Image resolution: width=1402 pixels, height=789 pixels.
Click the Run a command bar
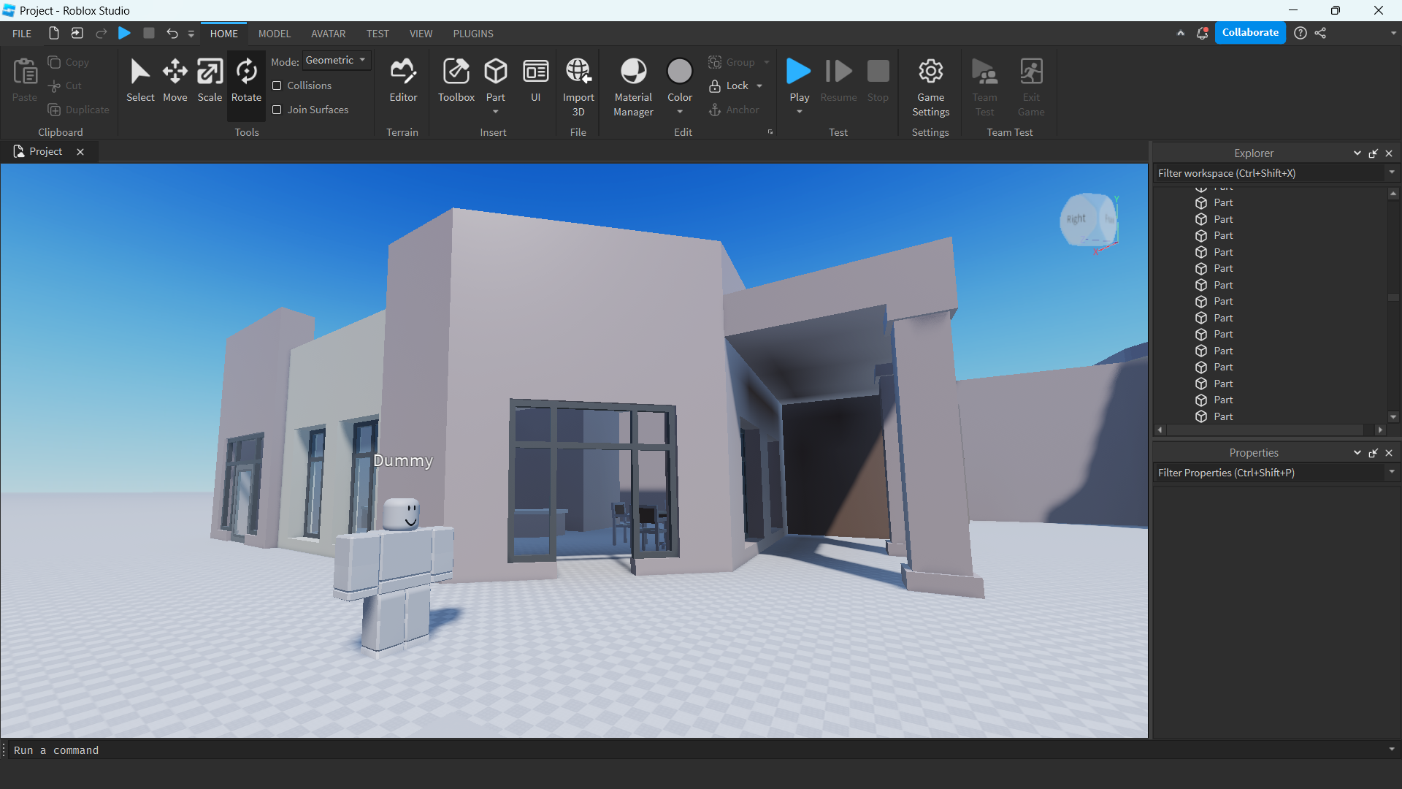point(697,750)
